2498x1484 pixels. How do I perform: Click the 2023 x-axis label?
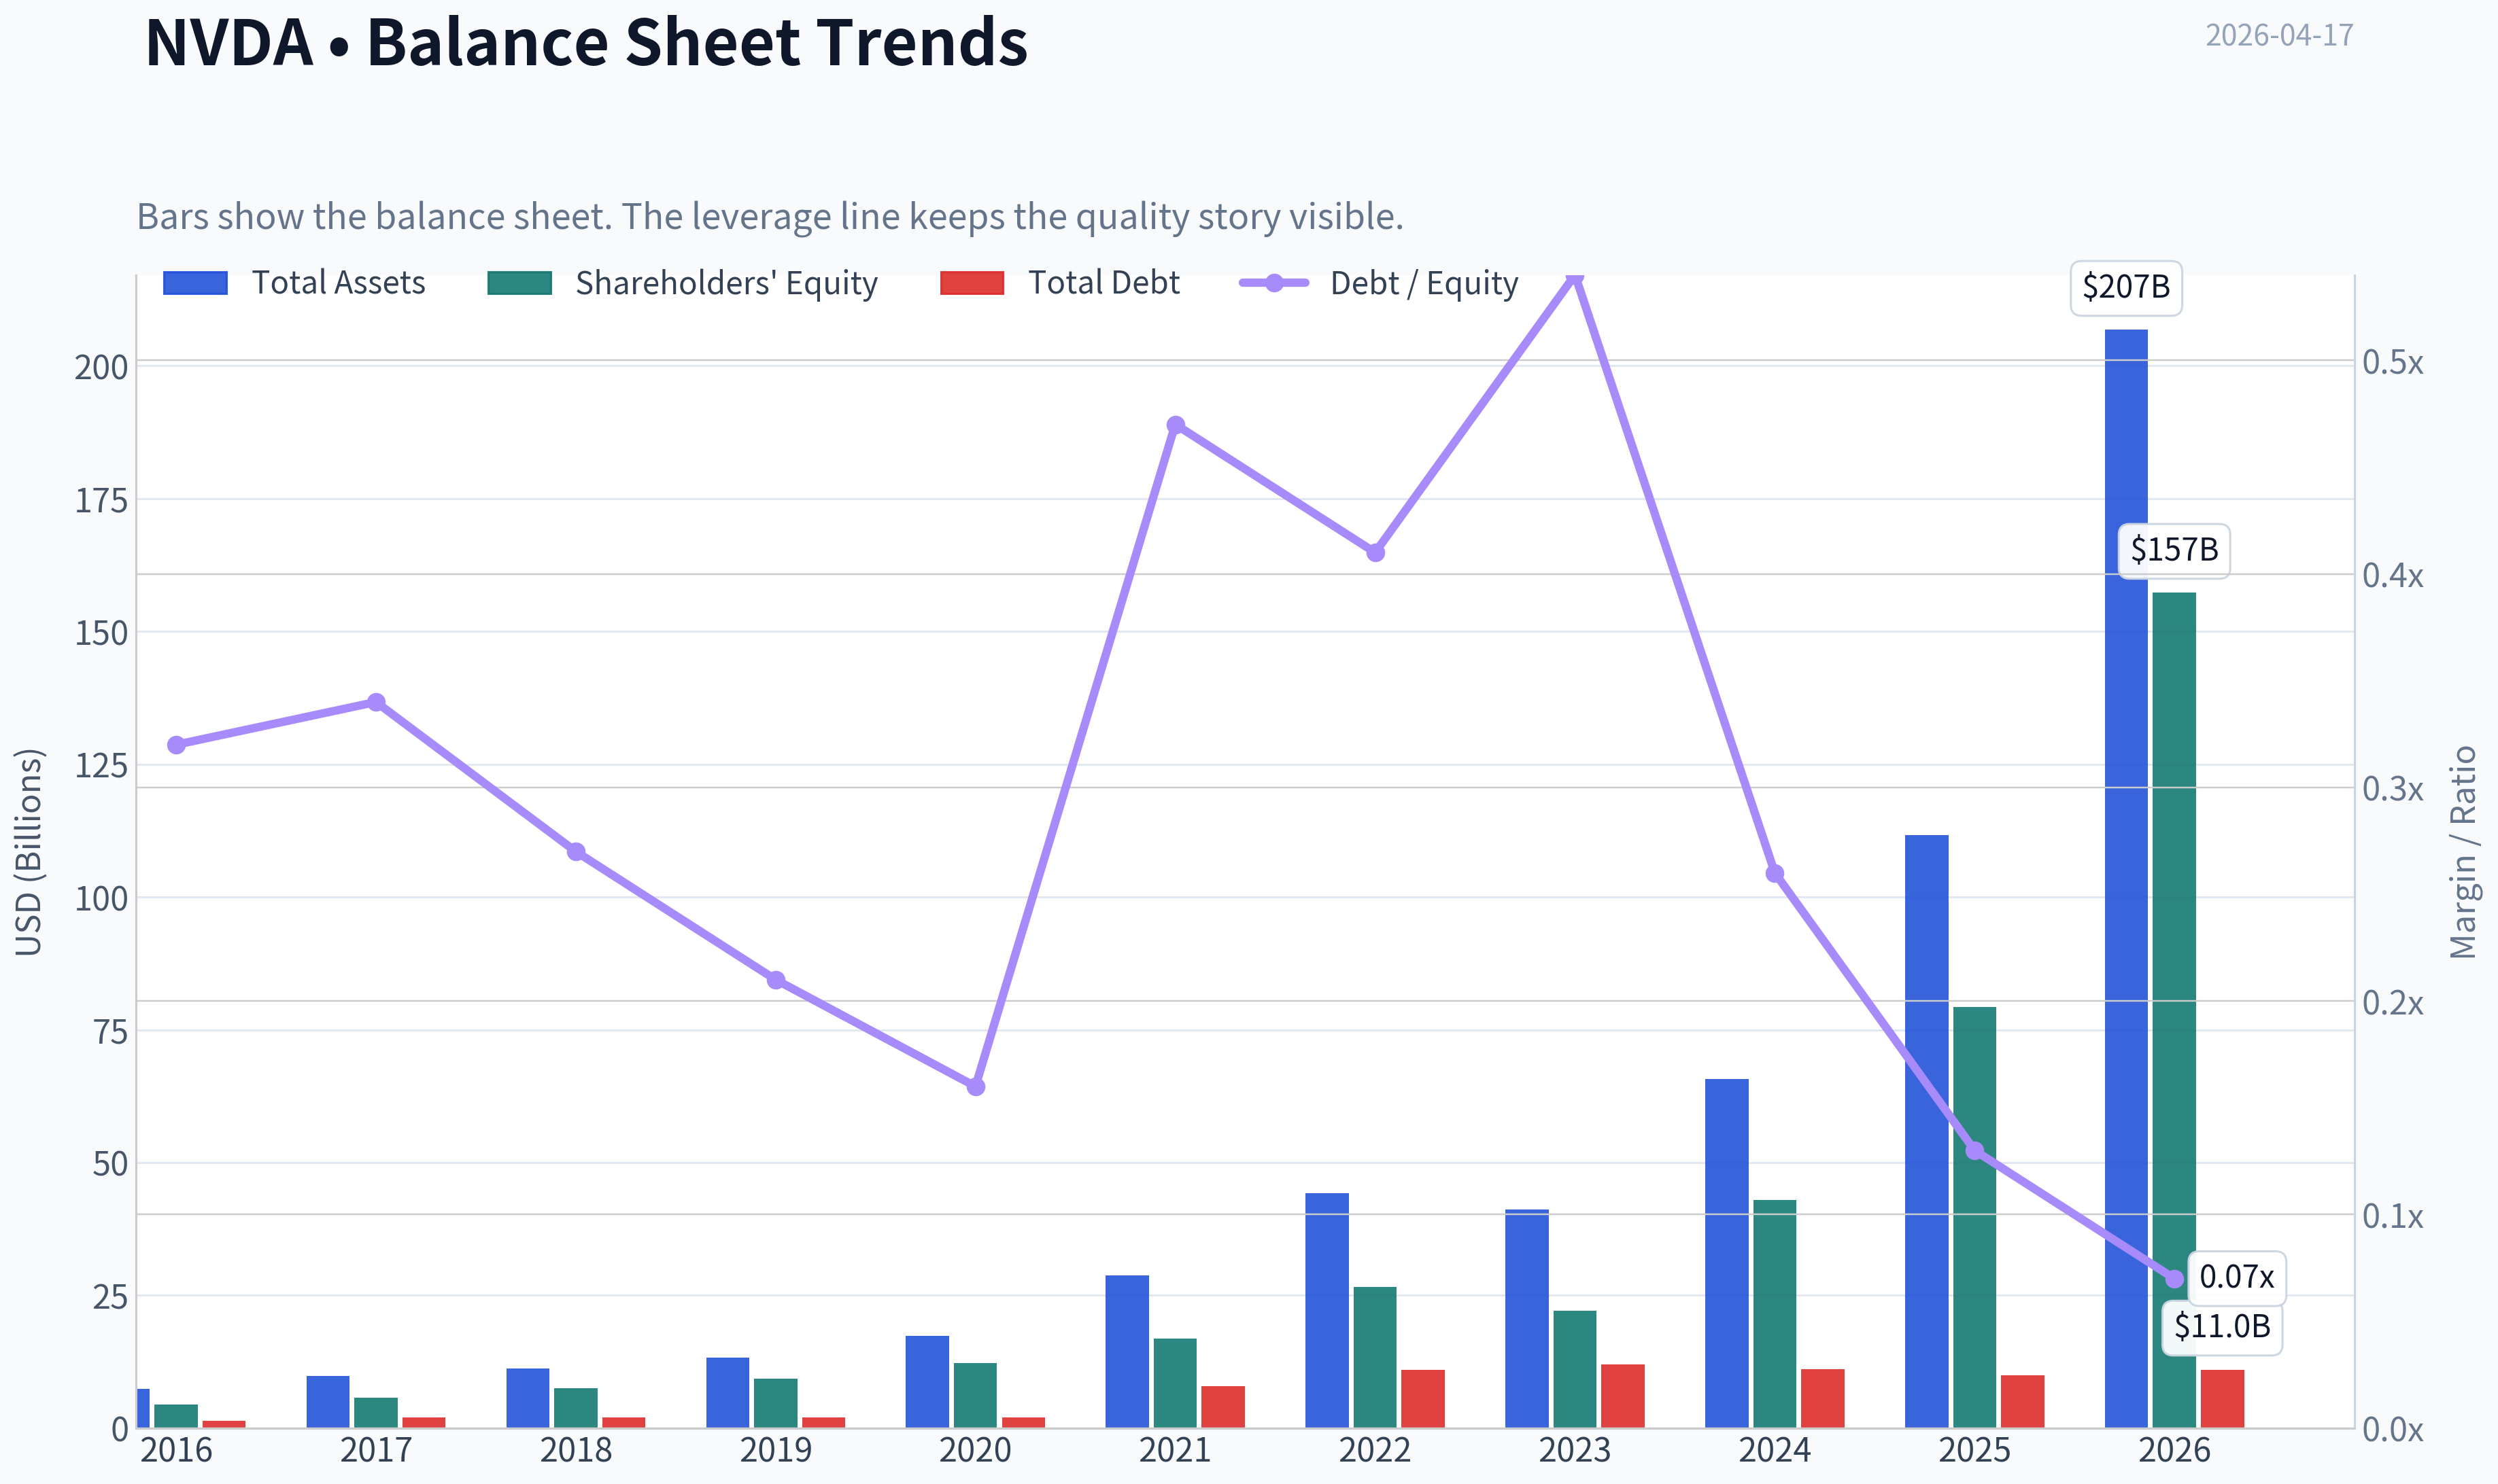pos(1575,1451)
